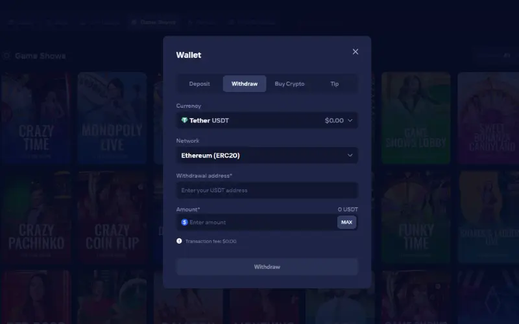Switch to the Deposit tab
The height and width of the screenshot is (324, 519).
pos(199,84)
